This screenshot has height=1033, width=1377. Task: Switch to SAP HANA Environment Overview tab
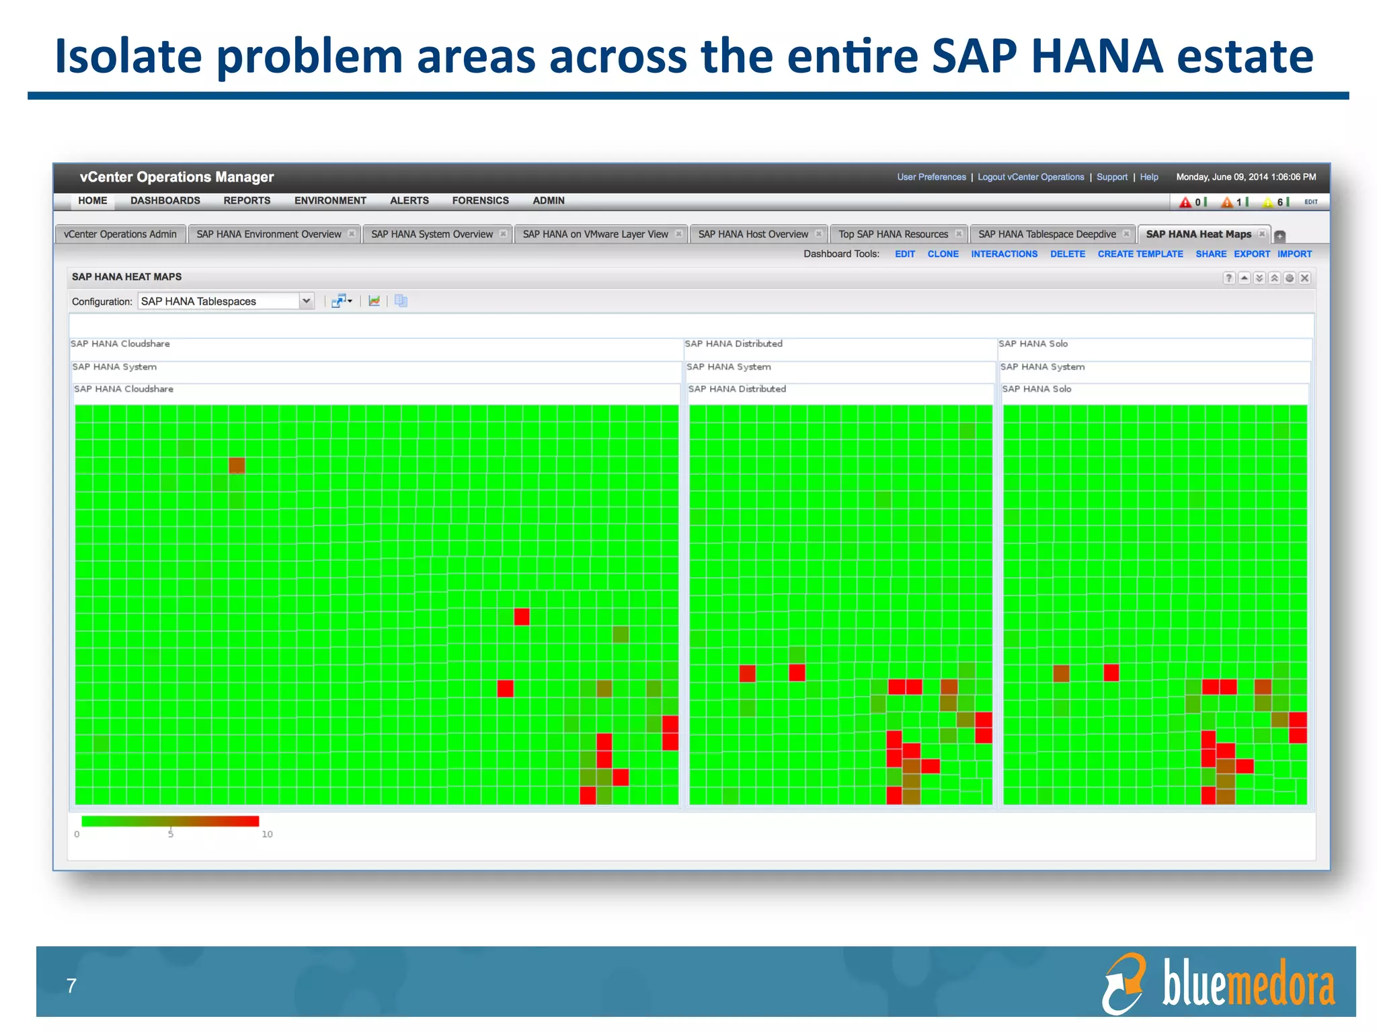(x=269, y=234)
